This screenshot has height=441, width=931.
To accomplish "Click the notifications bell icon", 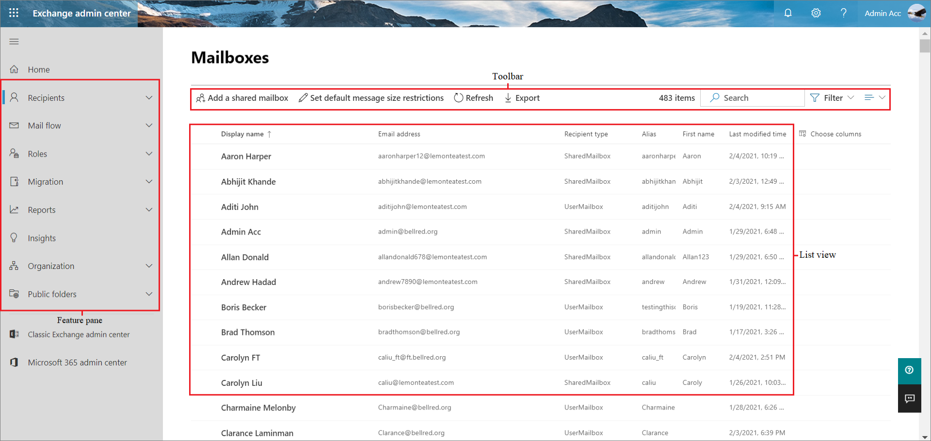I will click(x=788, y=13).
